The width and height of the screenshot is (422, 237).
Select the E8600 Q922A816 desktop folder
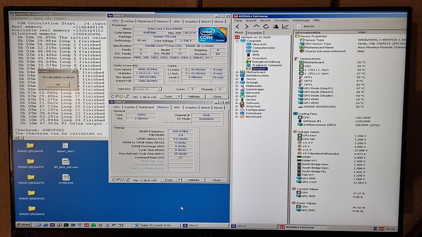pyautogui.click(x=32, y=211)
